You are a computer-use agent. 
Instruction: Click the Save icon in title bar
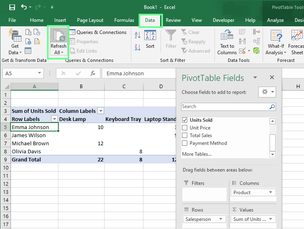(x=12, y=7)
